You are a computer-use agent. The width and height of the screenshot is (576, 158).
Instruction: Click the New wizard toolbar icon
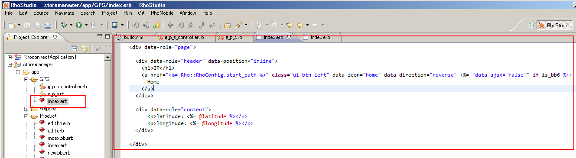pyautogui.click(x=12, y=25)
